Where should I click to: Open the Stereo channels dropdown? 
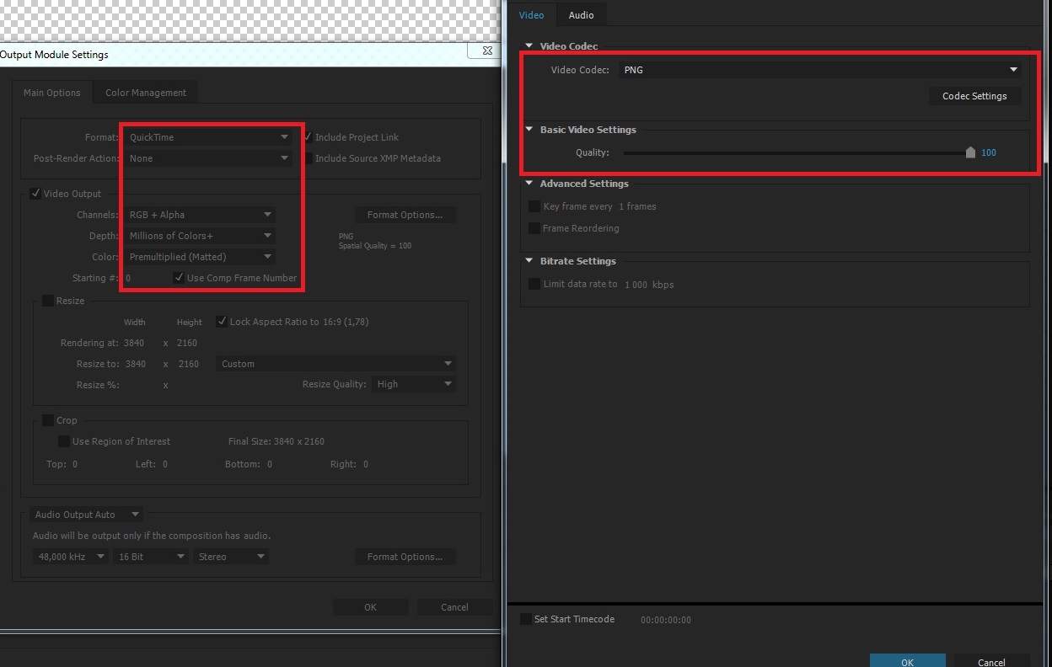[x=231, y=557]
